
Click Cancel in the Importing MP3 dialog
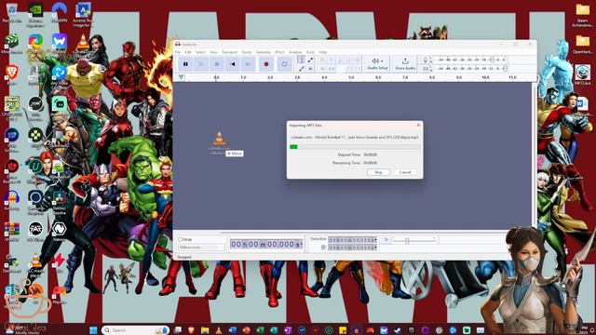point(405,172)
